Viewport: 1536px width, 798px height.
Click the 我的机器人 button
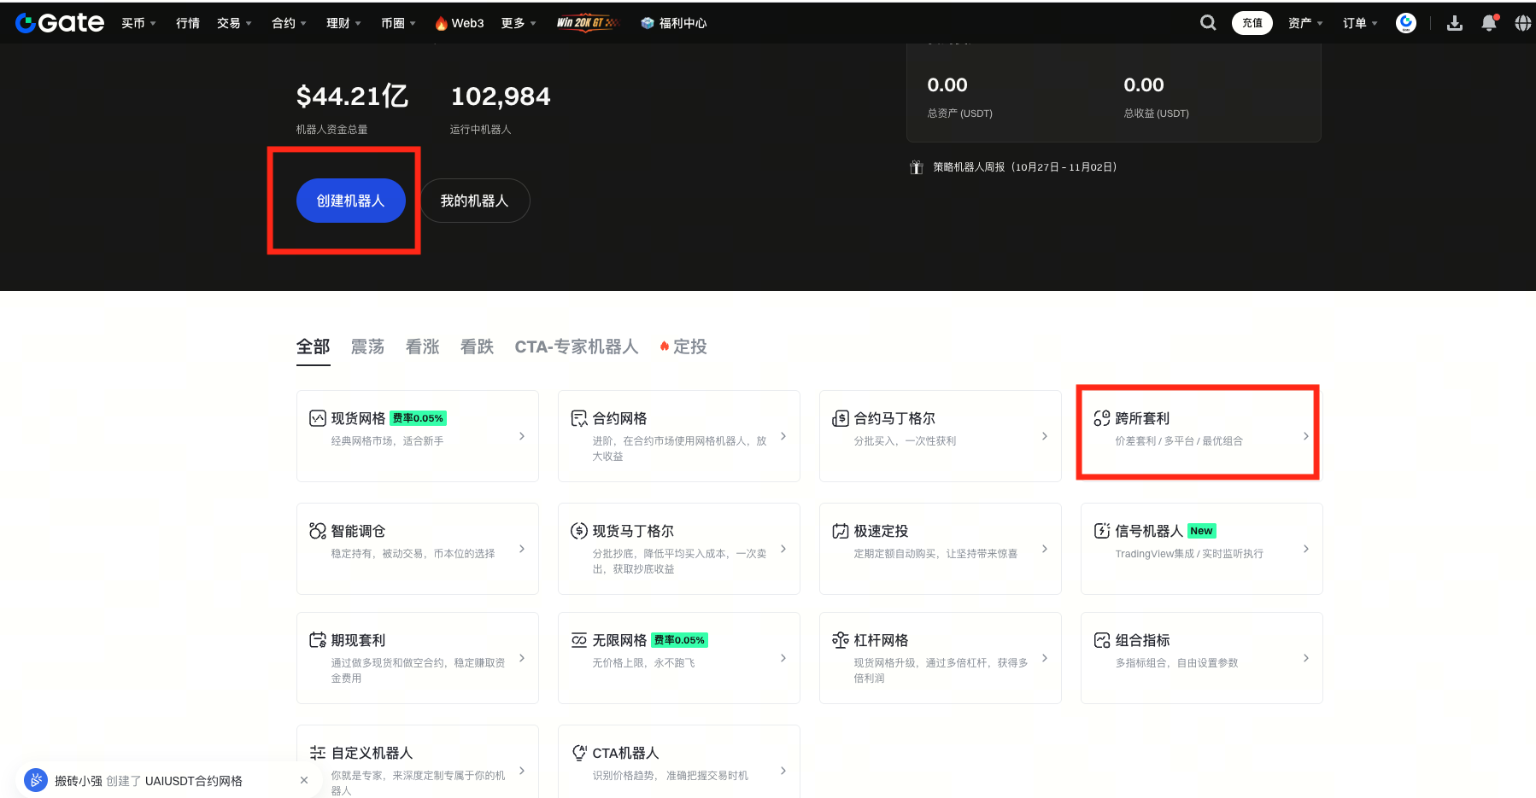point(474,201)
